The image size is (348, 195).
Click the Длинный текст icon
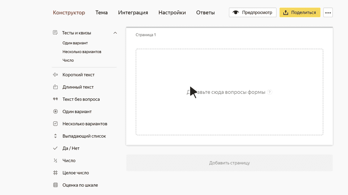click(x=55, y=87)
